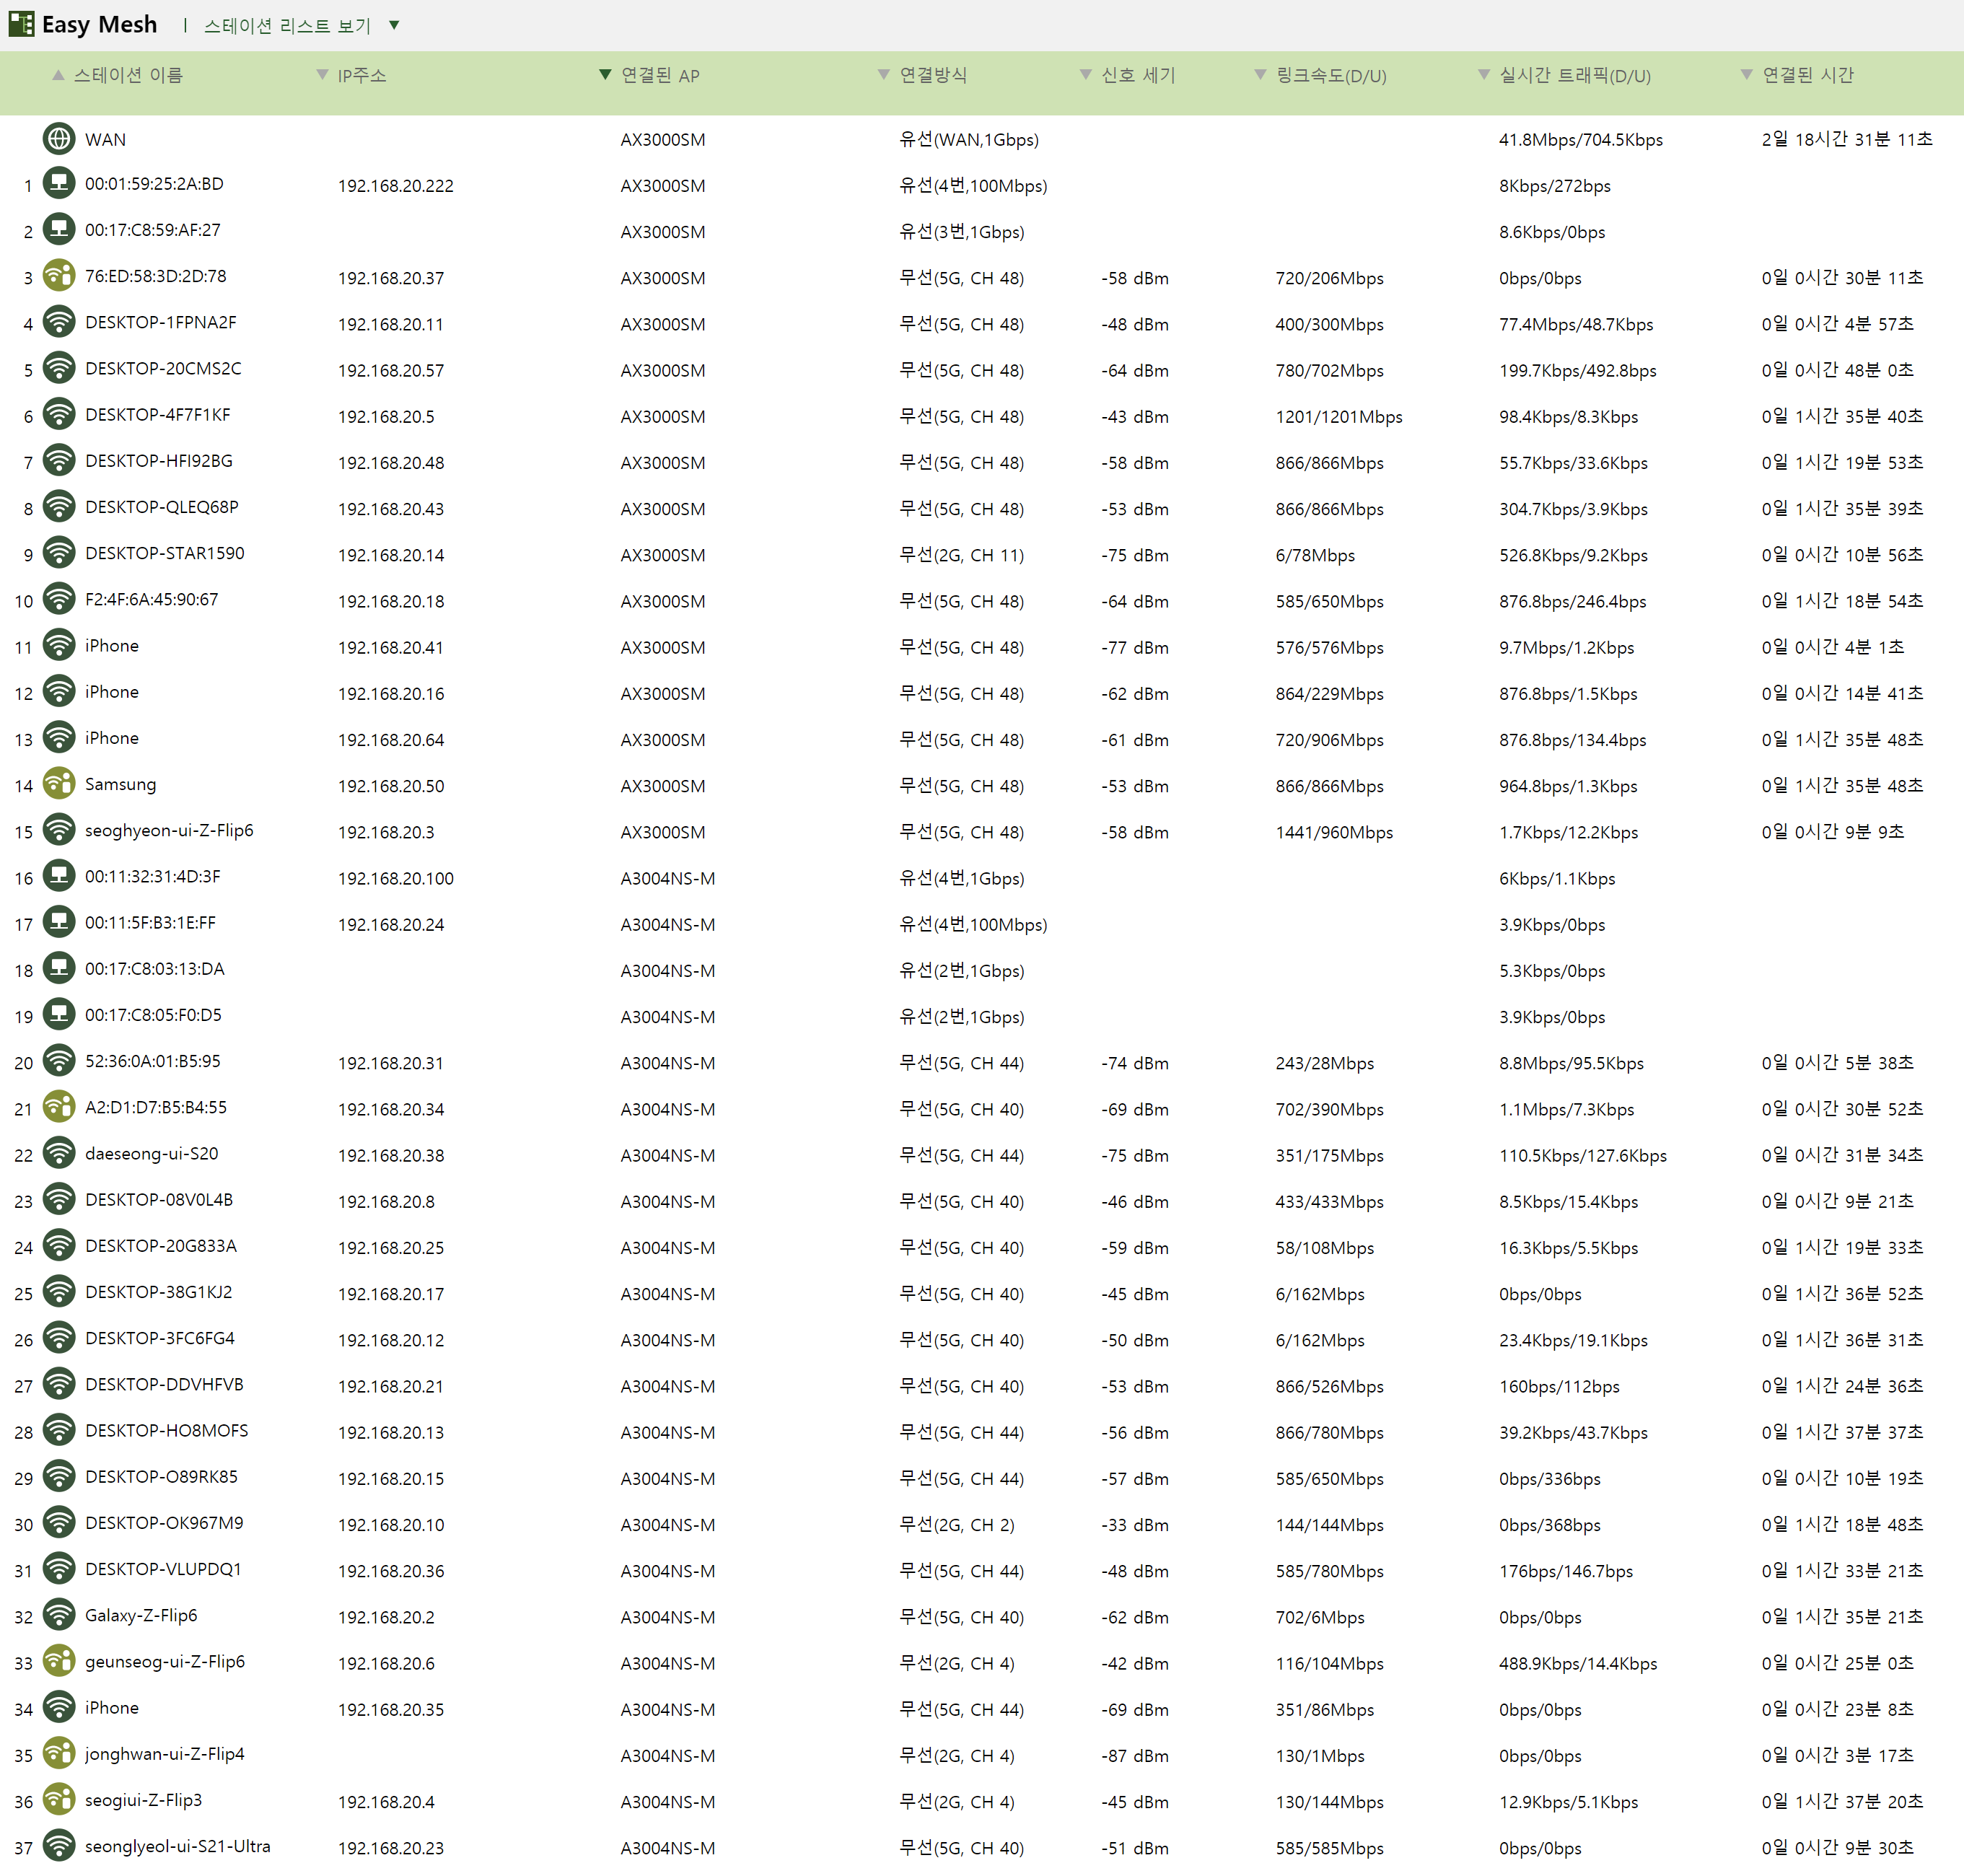The height and width of the screenshot is (1876, 1964).
Task: Select the DESKTOP-STAR1590 station name
Action: (x=164, y=553)
